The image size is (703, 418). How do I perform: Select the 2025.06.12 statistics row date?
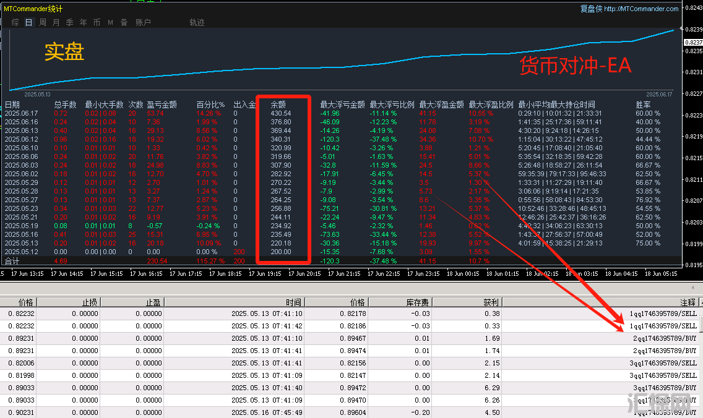(21, 139)
